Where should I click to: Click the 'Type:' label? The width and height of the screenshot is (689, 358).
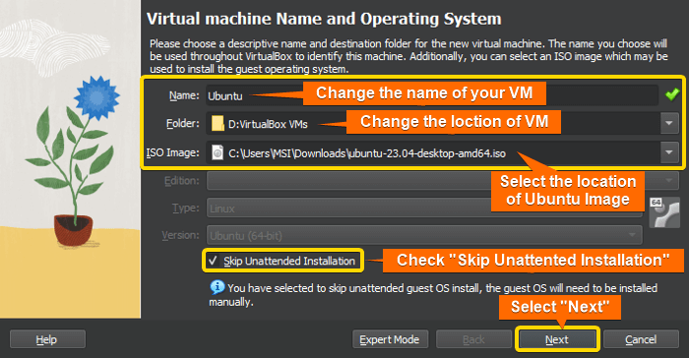point(185,209)
